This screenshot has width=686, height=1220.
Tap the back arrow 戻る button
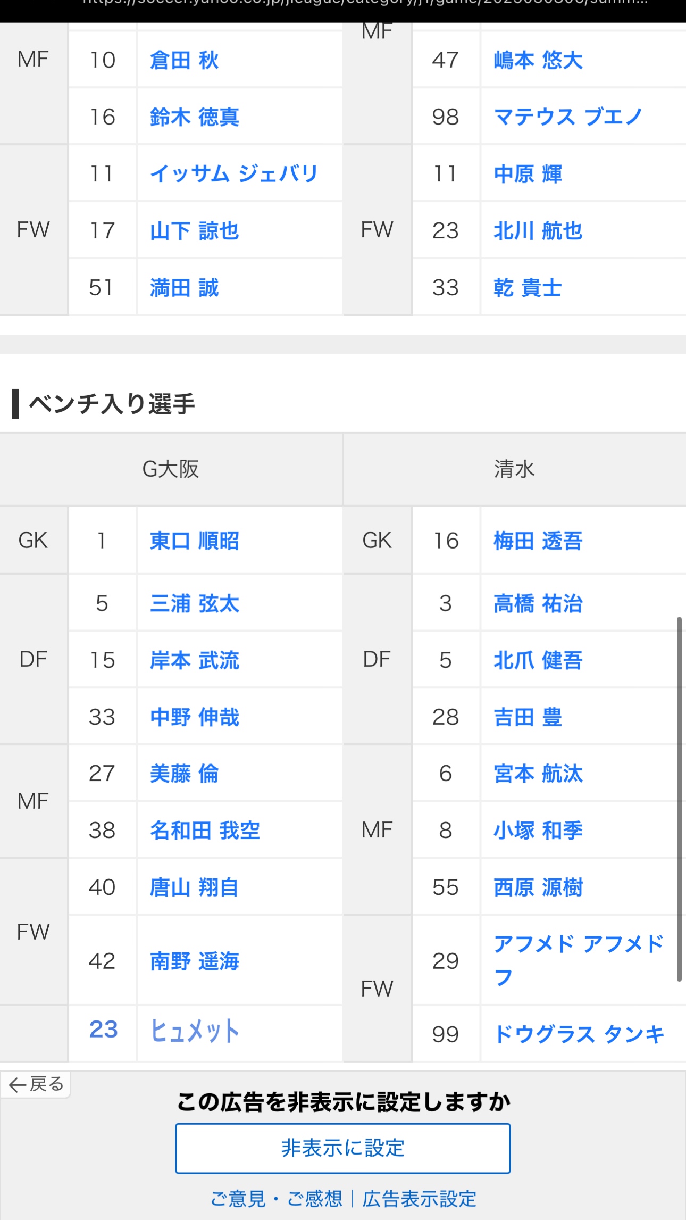36,1084
